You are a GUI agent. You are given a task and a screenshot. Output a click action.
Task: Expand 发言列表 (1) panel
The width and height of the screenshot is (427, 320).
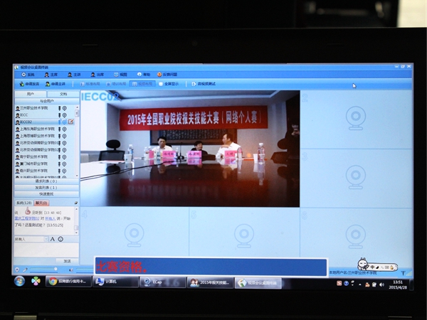tap(46, 188)
